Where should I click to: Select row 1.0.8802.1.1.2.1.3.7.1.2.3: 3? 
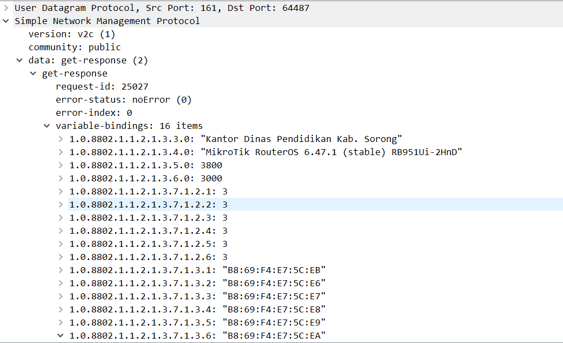149,218
